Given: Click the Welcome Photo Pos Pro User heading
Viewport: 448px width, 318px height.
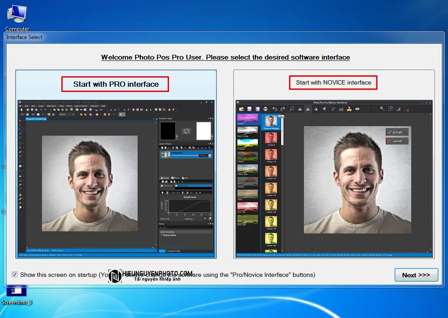Looking at the screenshot, I should (x=226, y=57).
